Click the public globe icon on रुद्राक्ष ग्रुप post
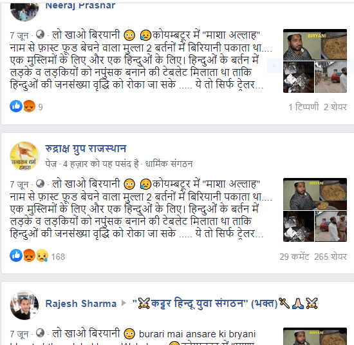Viewport: 354px width, 345px height. click(40, 184)
